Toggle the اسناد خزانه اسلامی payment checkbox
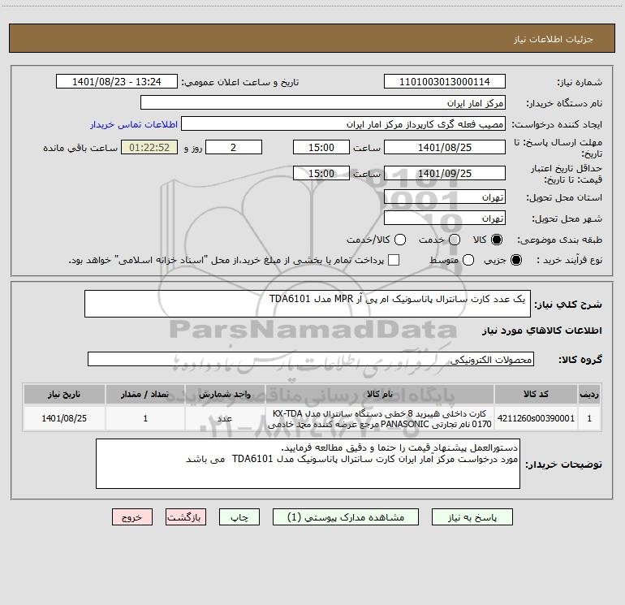625x605 pixels. pyautogui.click(x=394, y=260)
